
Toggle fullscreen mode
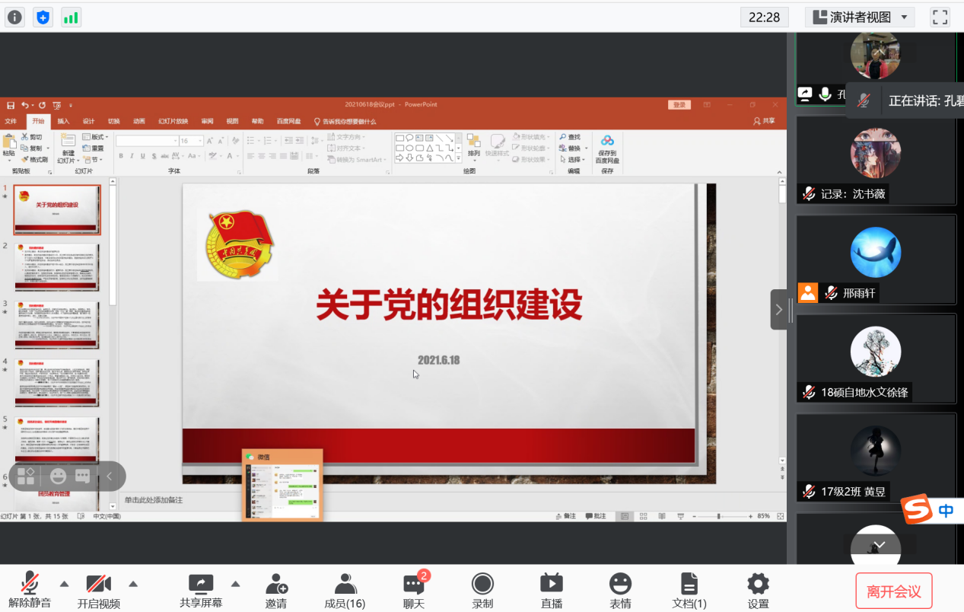coord(940,17)
